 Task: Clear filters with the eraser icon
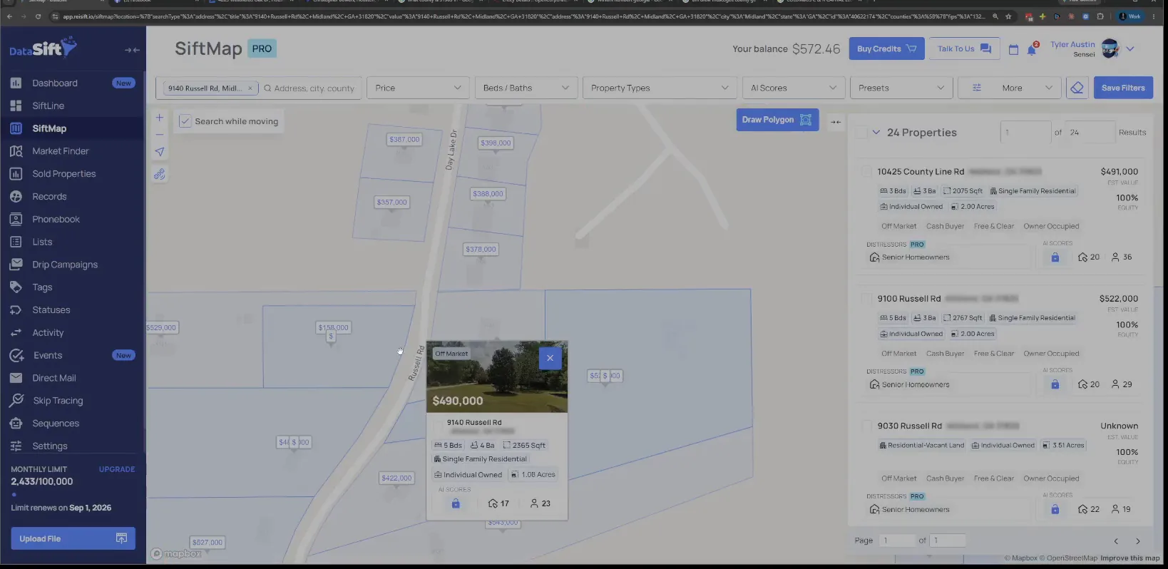1077,88
